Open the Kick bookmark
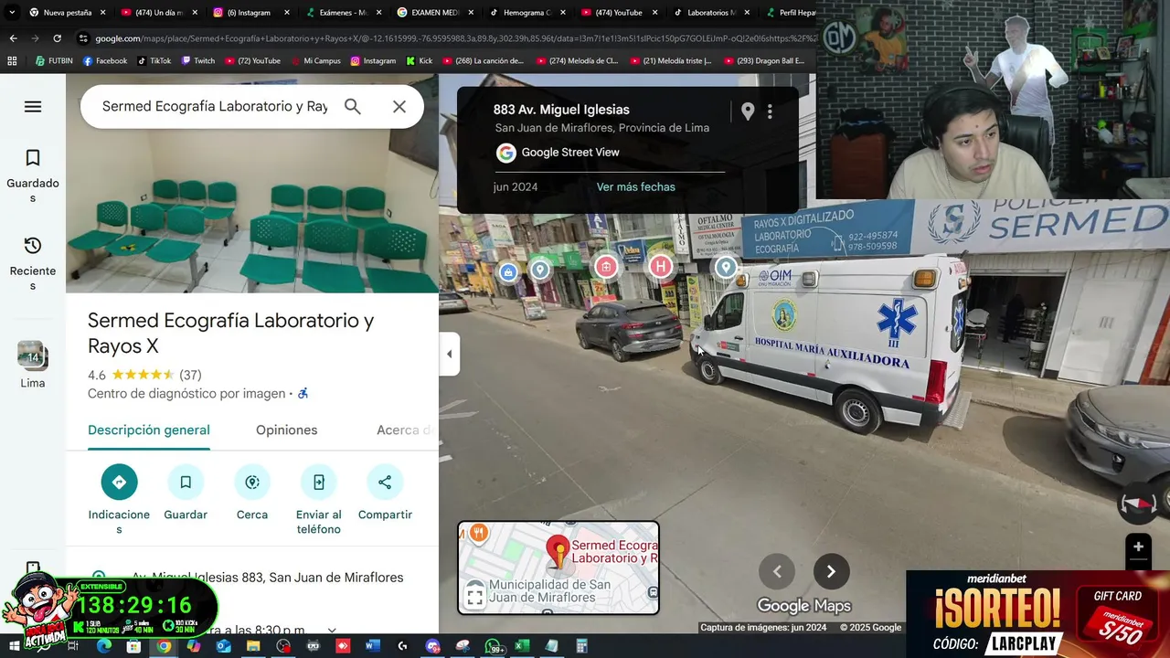Image resolution: width=1170 pixels, height=658 pixels. click(420, 61)
